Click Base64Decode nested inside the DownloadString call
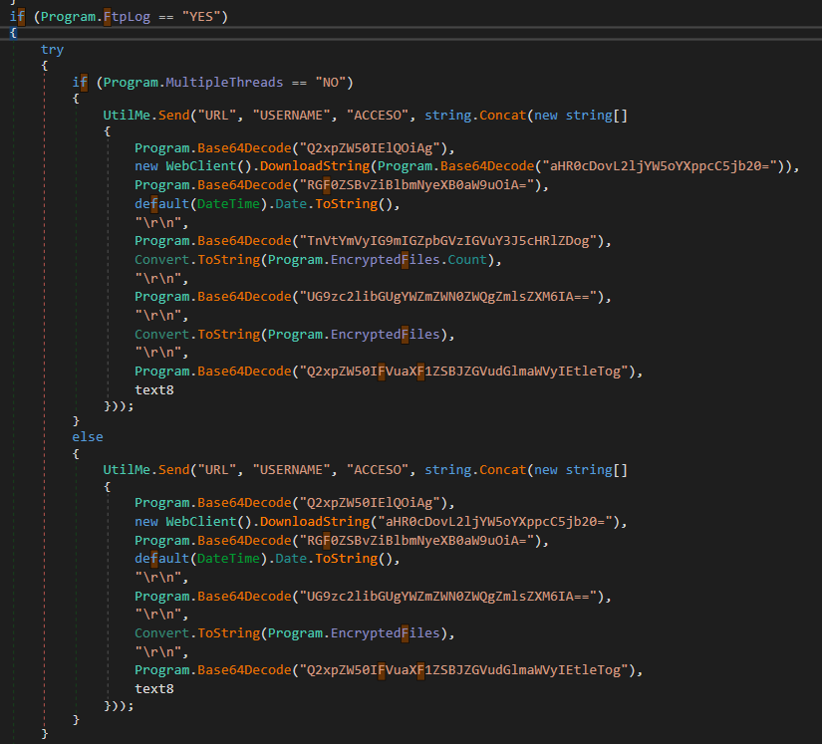 487,166
